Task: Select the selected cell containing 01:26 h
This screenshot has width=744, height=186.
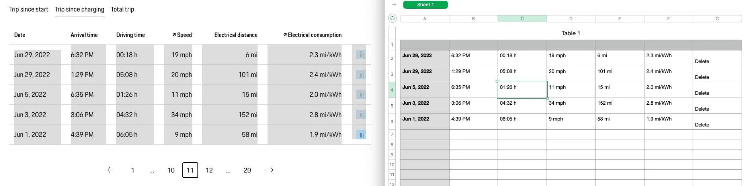Action: coord(522,90)
